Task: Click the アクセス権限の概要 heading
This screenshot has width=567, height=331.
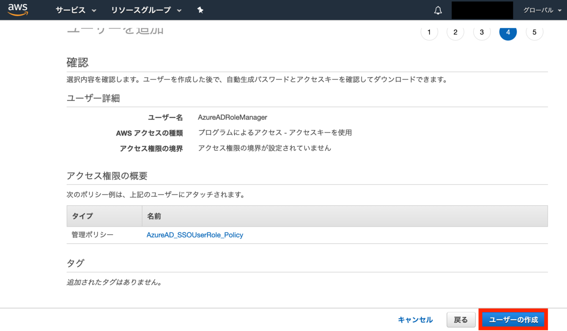Action: point(107,176)
